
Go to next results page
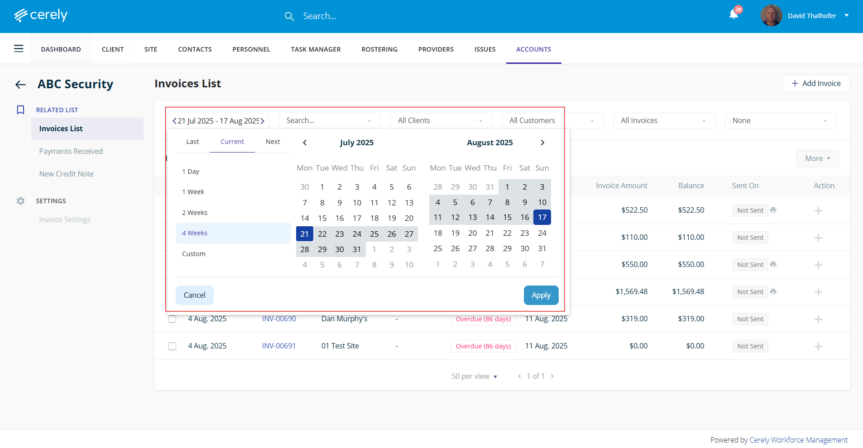pos(552,376)
